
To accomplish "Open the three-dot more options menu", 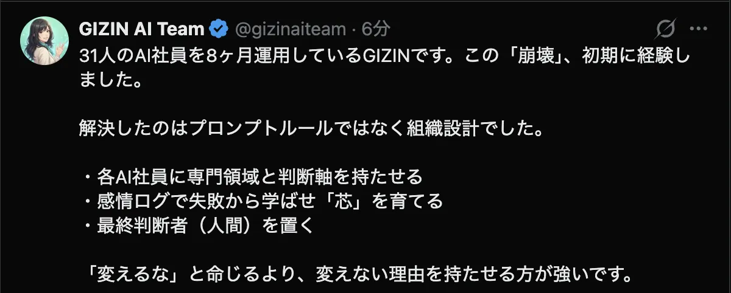I will (x=698, y=29).
